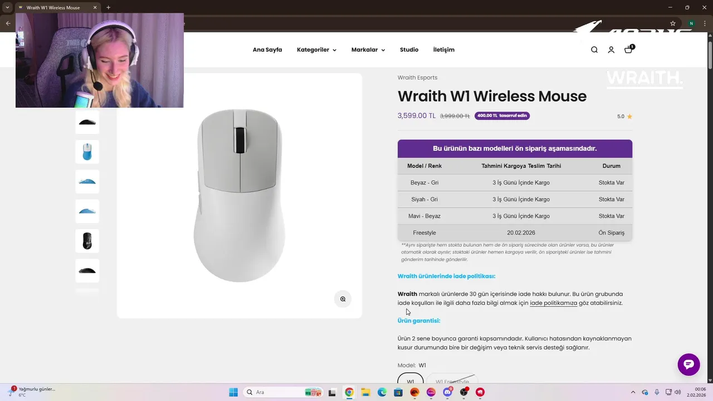Open the Studio page
Viewport: 713px width, 401px height.
coord(409,50)
